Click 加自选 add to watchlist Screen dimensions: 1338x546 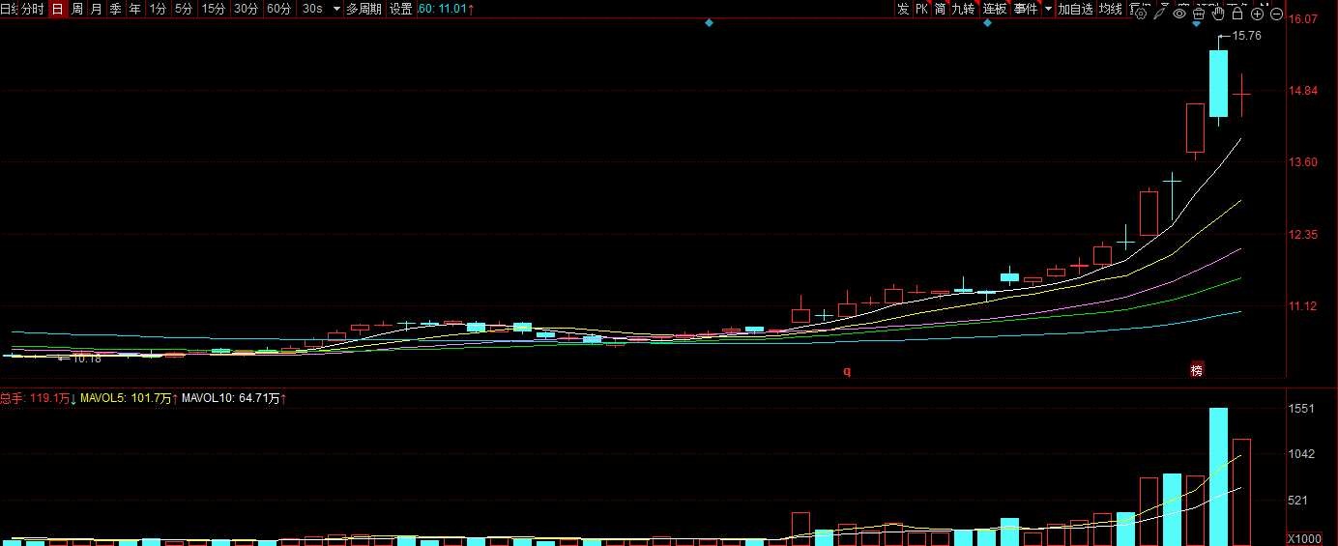tap(1075, 9)
